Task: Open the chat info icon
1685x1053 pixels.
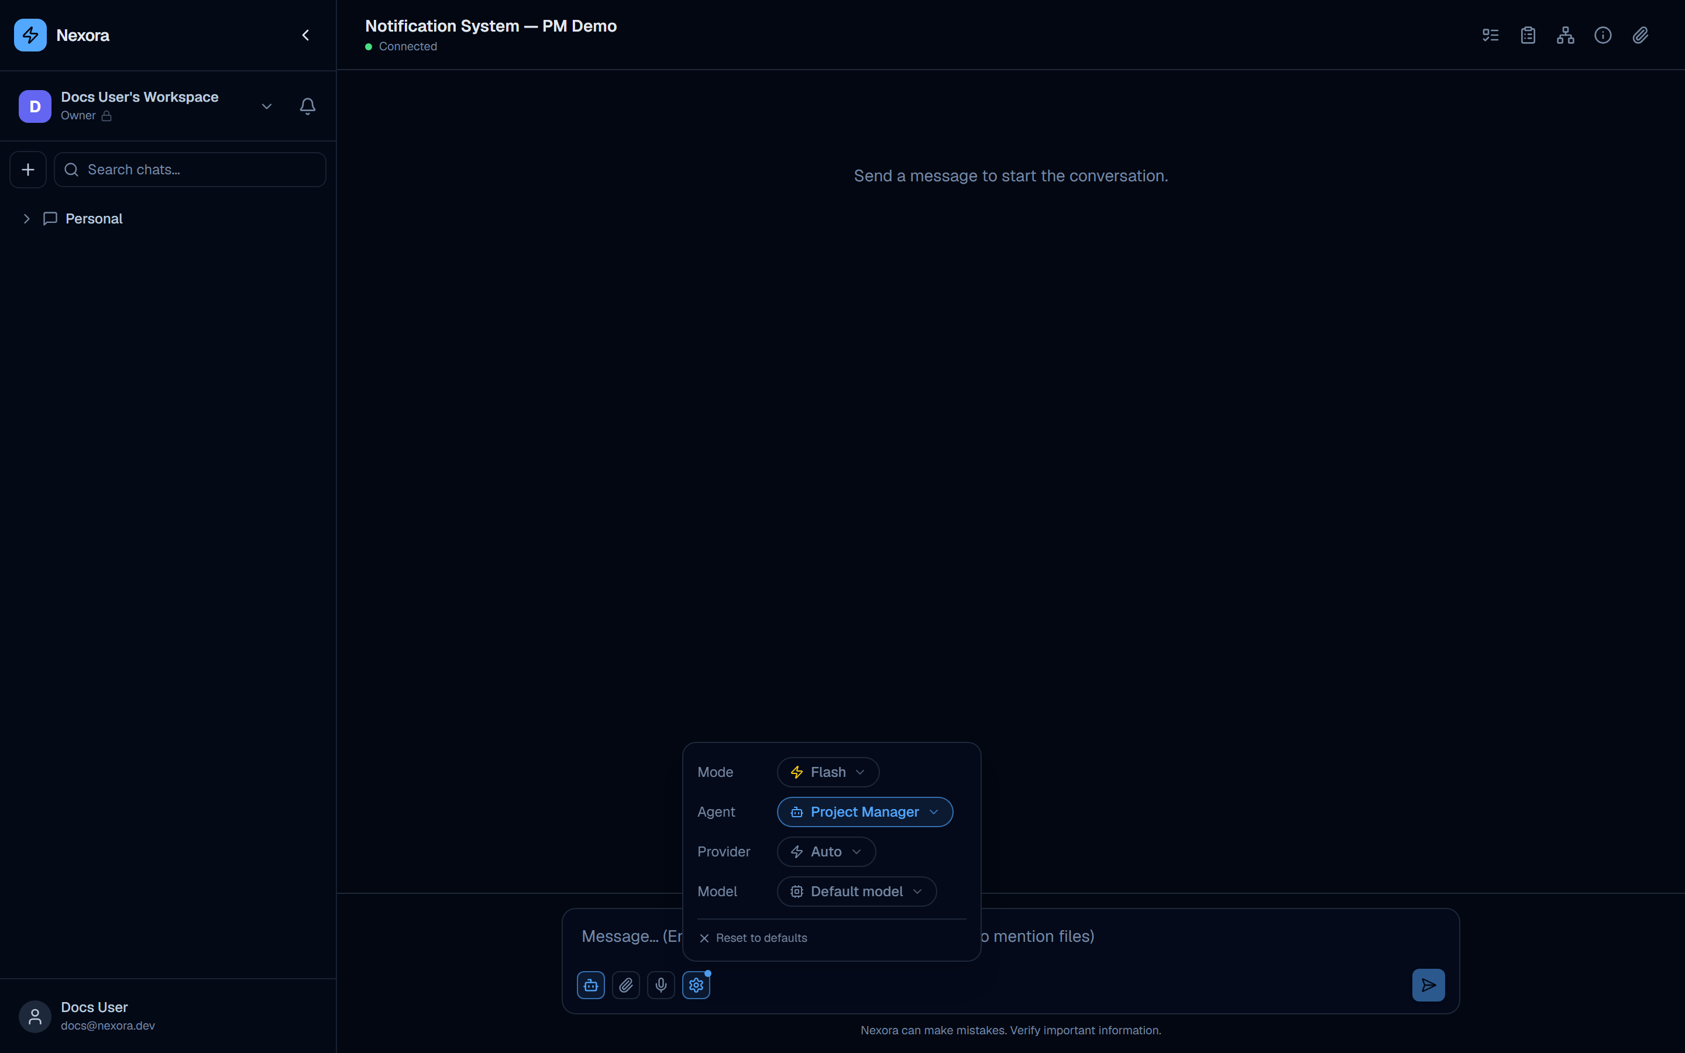Action: (1603, 35)
